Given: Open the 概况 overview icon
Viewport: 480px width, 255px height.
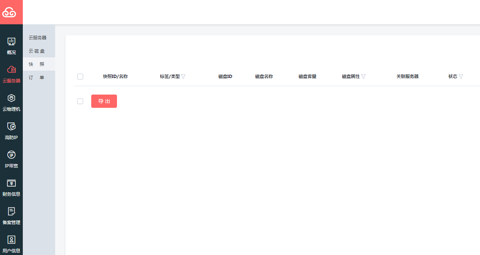Looking at the screenshot, I should coord(11,42).
